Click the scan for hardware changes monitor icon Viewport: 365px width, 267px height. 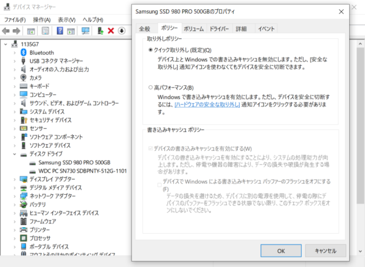tap(85, 31)
